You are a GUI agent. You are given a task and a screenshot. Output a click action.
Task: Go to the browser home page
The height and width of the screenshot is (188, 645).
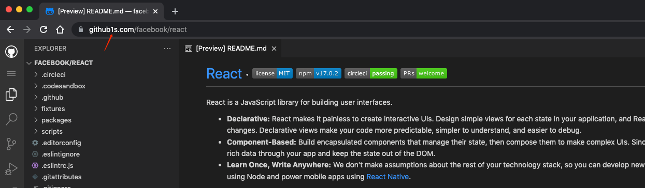[60, 29]
